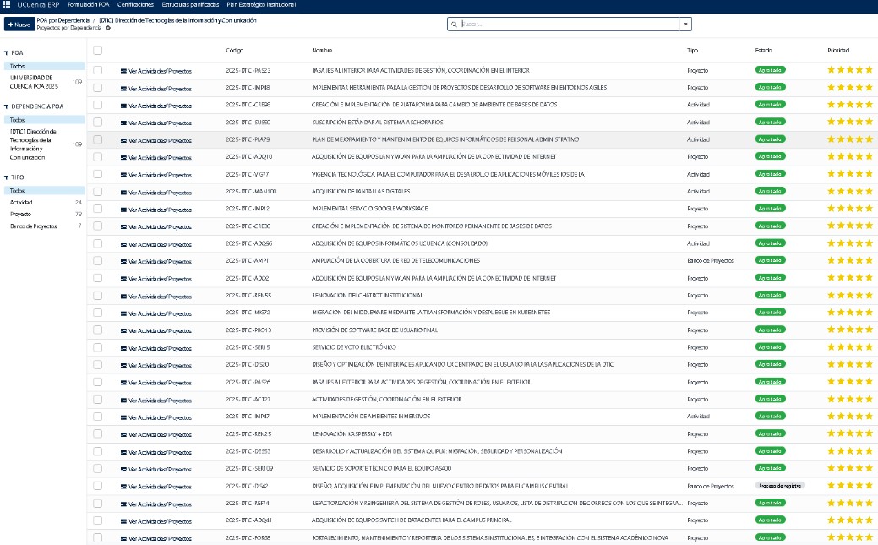This screenshot has height=545, width=878.
Task: Click the first priority star for 2025-DTIC-SER15
Action: point(832,347)
